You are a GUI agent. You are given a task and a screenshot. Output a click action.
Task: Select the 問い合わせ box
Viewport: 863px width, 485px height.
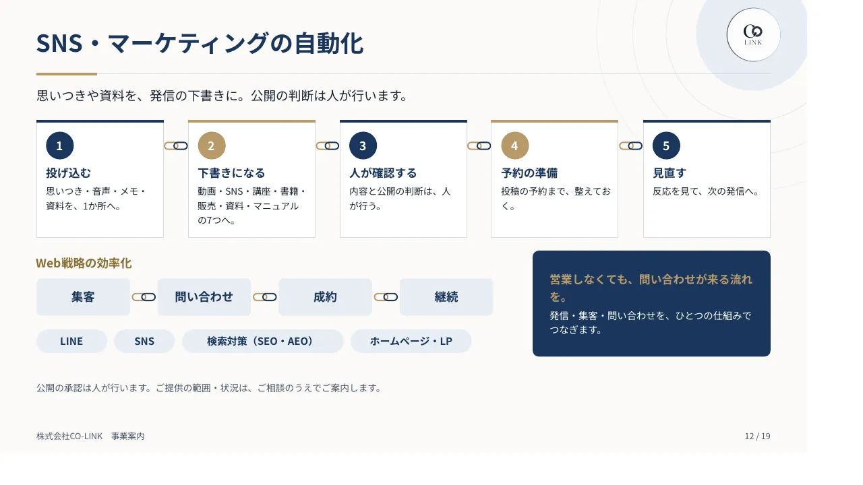[x=204, y=297]
